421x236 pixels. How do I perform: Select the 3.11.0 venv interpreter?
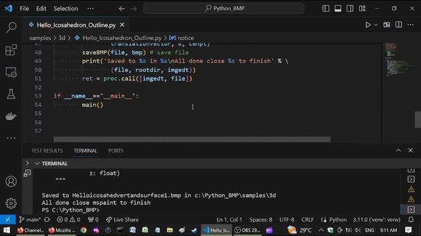(x=376, y=220)
